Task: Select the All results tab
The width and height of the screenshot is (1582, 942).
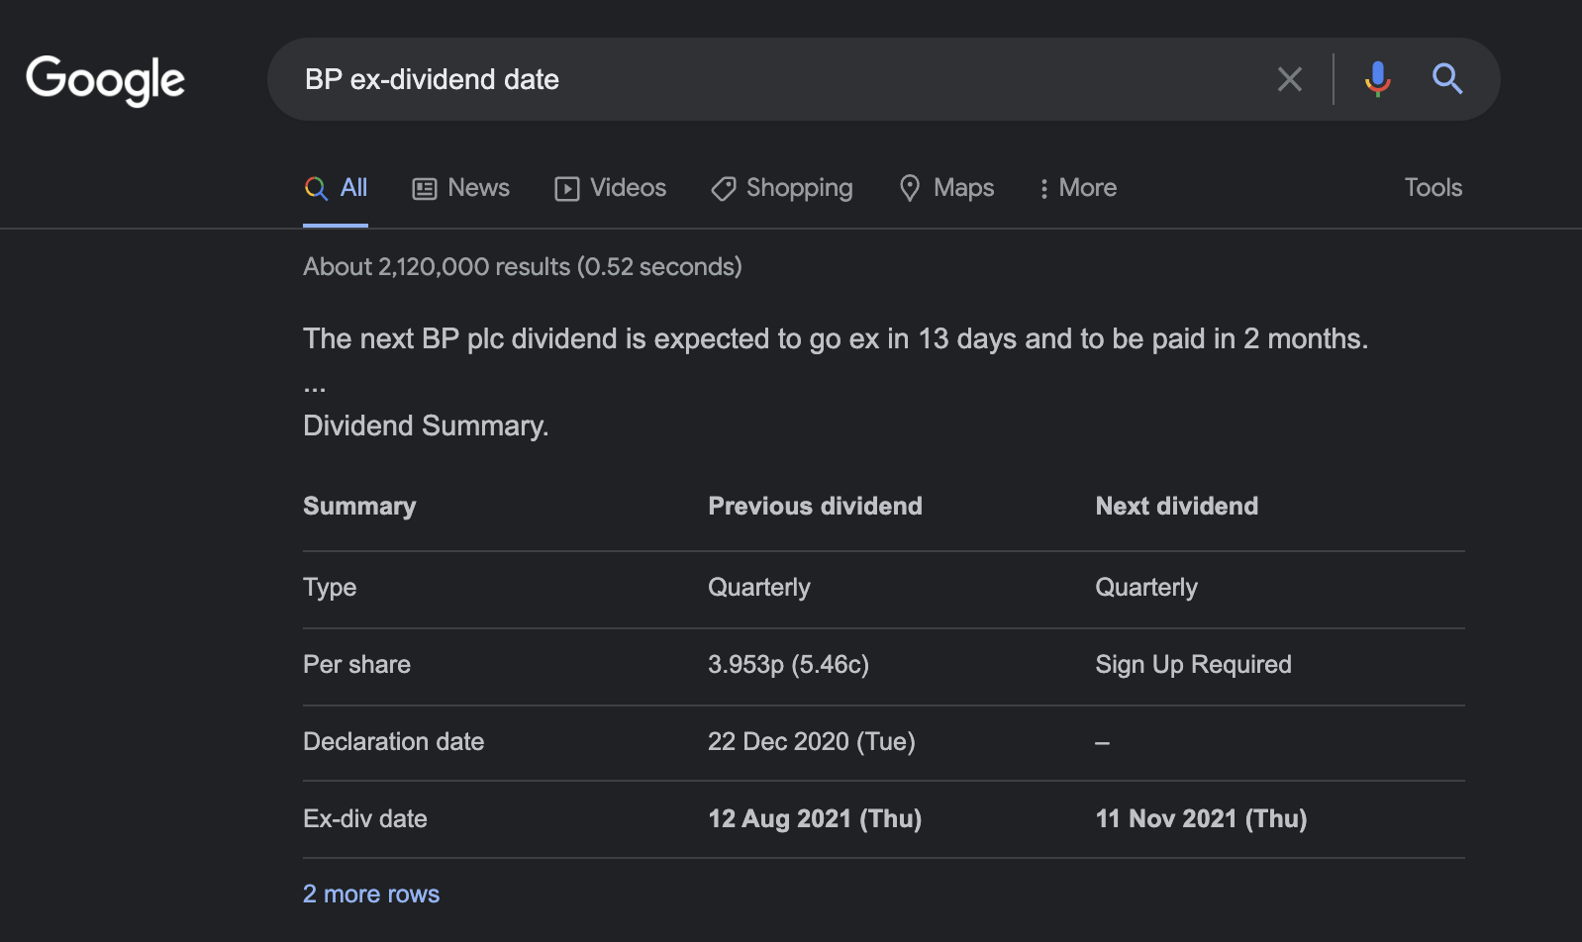Action: 336,188
